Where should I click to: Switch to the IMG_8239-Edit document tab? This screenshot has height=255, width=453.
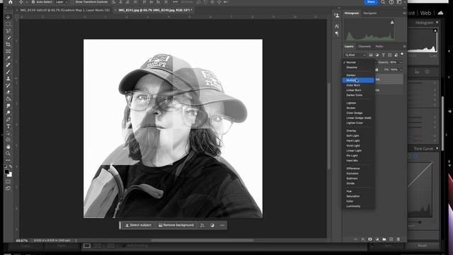pyautogui.click(x=64, y=10)
